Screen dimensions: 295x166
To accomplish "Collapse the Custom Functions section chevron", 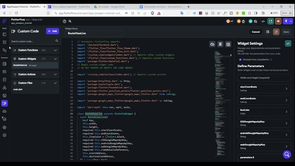I will tap(55, 50).
